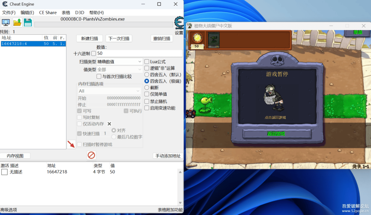Click the red no-entry clear list icon
371x215 pixels.
point(91,155)
